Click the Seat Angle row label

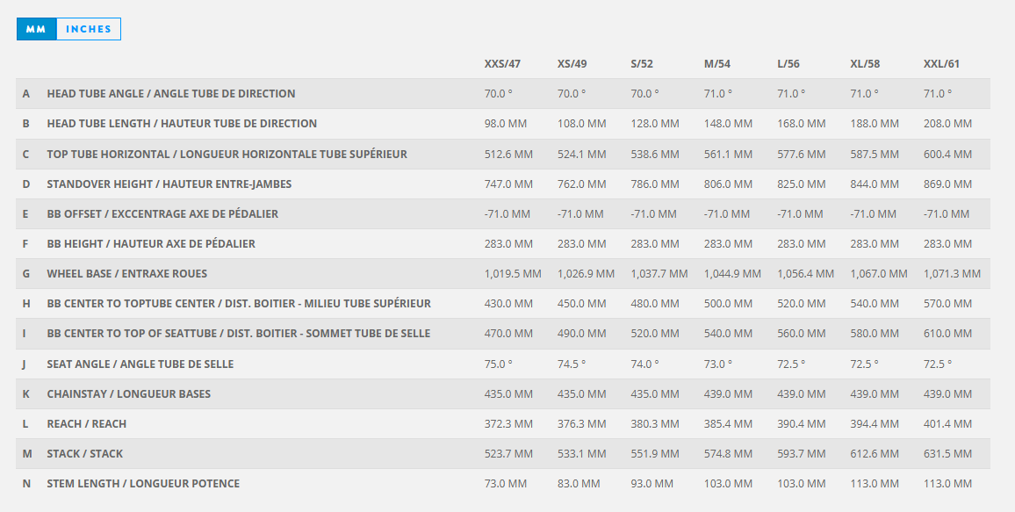[x=140, y=364]
